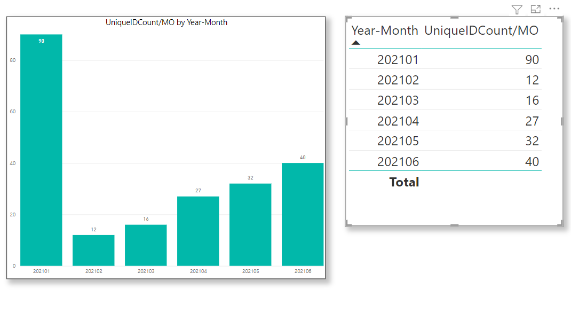Click table cell 202103
Image resolution: width=571 pixels, height=320 pixels.
pos(398,100)
